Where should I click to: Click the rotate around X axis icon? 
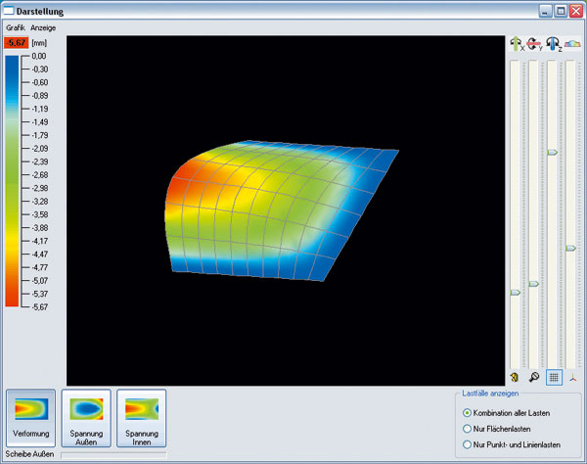517,44
